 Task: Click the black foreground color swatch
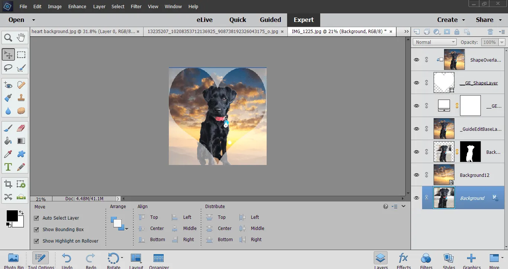12,216
